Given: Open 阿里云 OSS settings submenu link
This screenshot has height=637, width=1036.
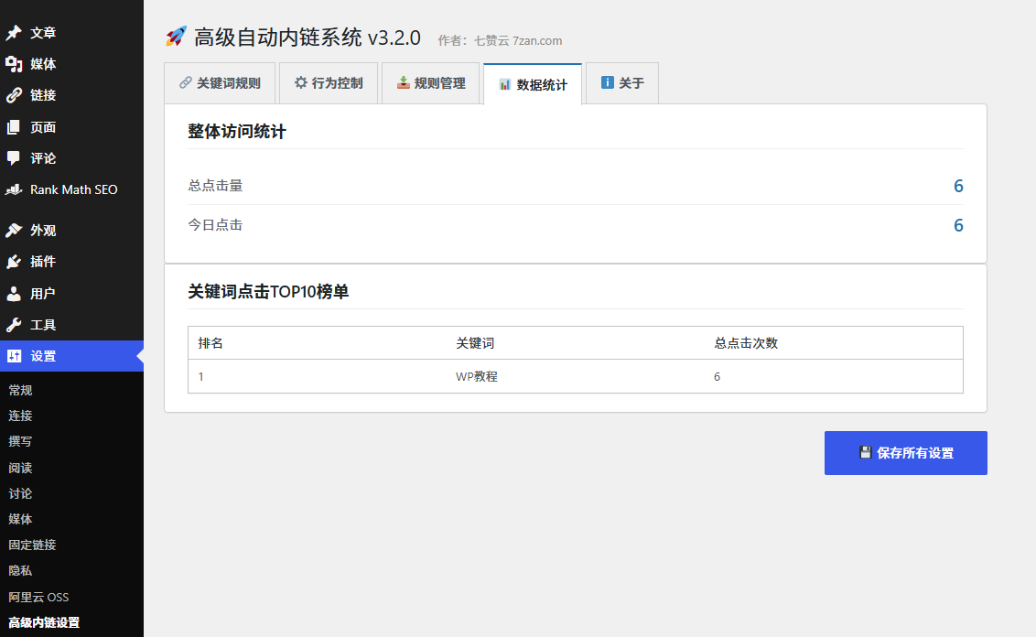Looking at the screenshot, I should [x=38, y=597].
